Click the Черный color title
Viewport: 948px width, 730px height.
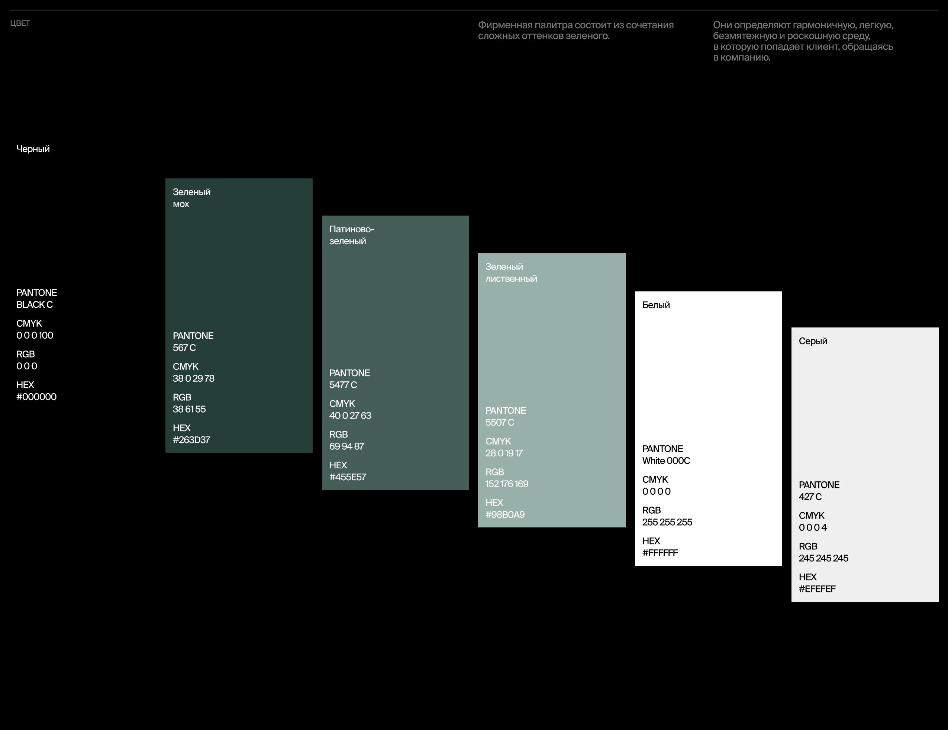(33, 149)
